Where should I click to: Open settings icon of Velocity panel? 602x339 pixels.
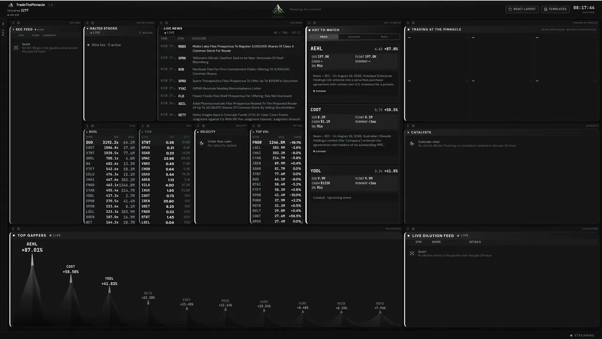pyautogui.click(x=203, y=126)
